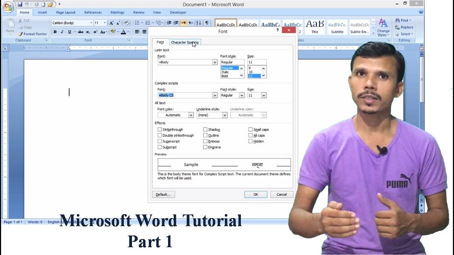Click the ribbon Subscript (x₂) icon
This screenshot has width=454, height=255.
point(89,32)
